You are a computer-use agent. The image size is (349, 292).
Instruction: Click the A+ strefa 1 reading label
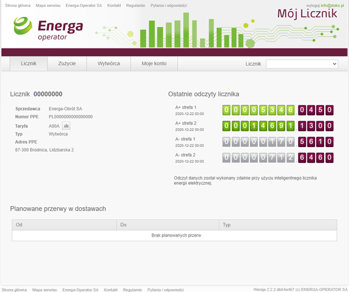coord(186,107)
